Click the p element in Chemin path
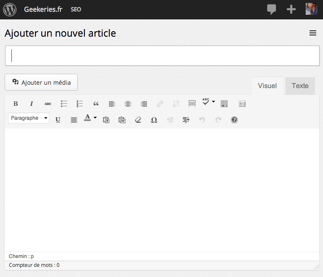The image size is (323, 277). [32, 256]
